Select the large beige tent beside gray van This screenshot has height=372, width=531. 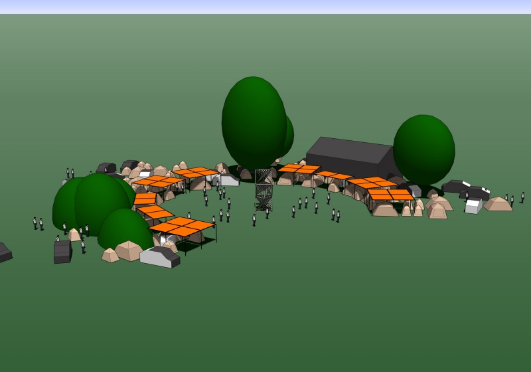[x=129, y=250]
